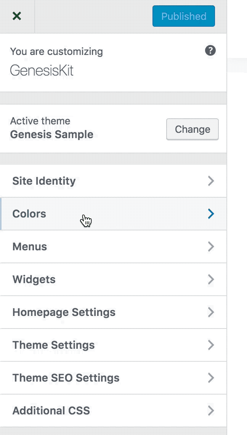Open the Additional CSS section

pyautogui.click(x=51, y=411)
